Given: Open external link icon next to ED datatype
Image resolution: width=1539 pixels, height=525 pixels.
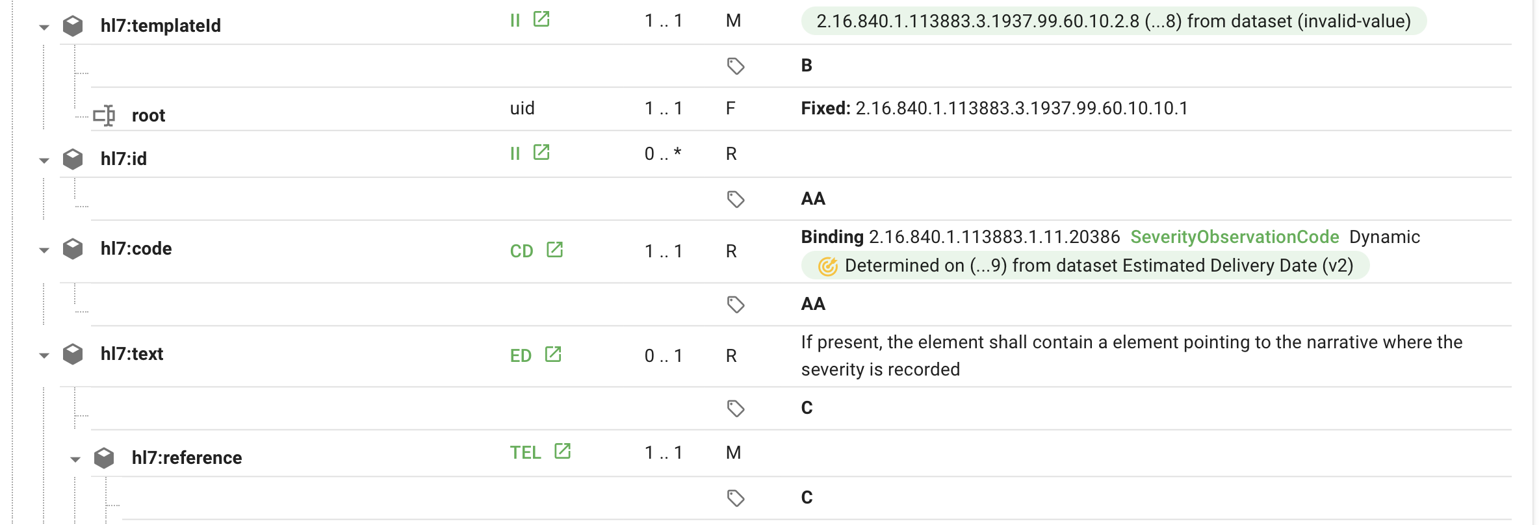Looking at the screenshot, I should [553, 355].
